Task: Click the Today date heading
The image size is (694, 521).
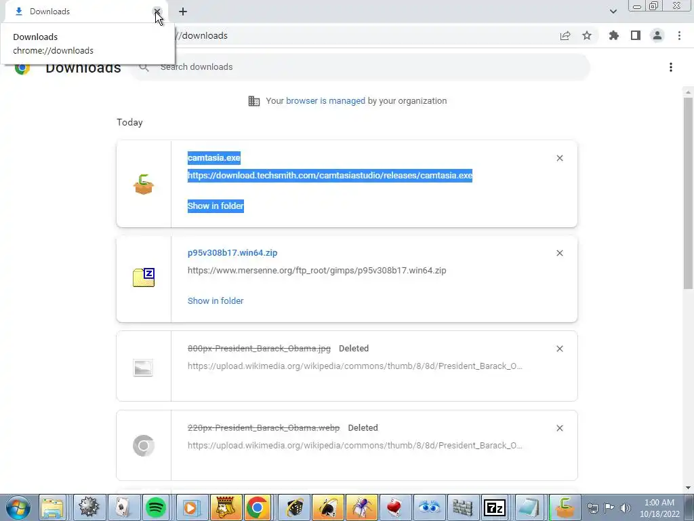Action: [x=129, y=122]
